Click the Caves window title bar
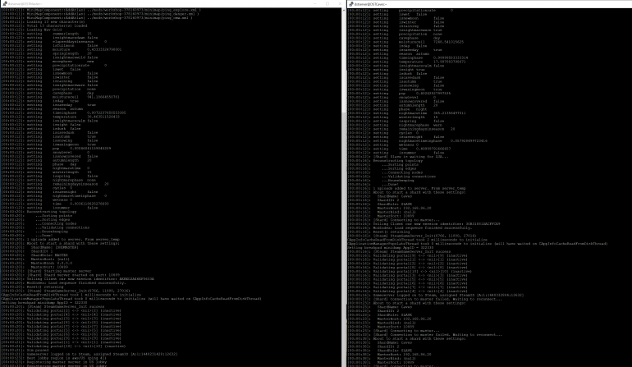This screenshot has height=367, width=632. 490,3
